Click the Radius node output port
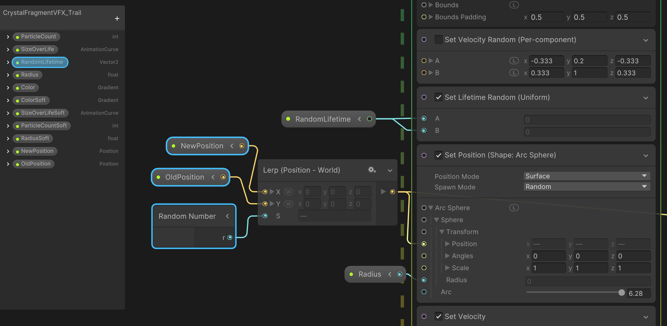Image resolution: width=667 pixels, height=326 pixels. pos(400,274)
